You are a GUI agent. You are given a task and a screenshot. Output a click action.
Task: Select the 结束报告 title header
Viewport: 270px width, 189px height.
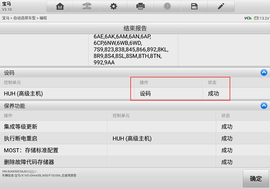[135, 28]
